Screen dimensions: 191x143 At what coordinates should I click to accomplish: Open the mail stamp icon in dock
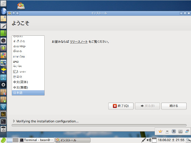(x=3, y=19)
